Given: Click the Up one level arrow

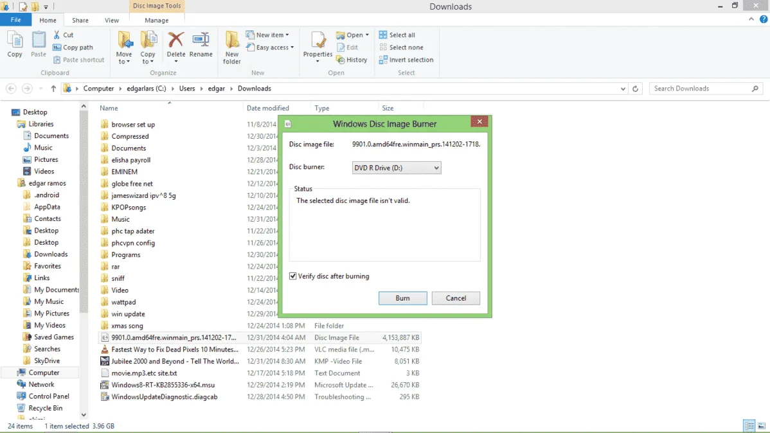Looking at the screenshot, I should click(53, 89).
